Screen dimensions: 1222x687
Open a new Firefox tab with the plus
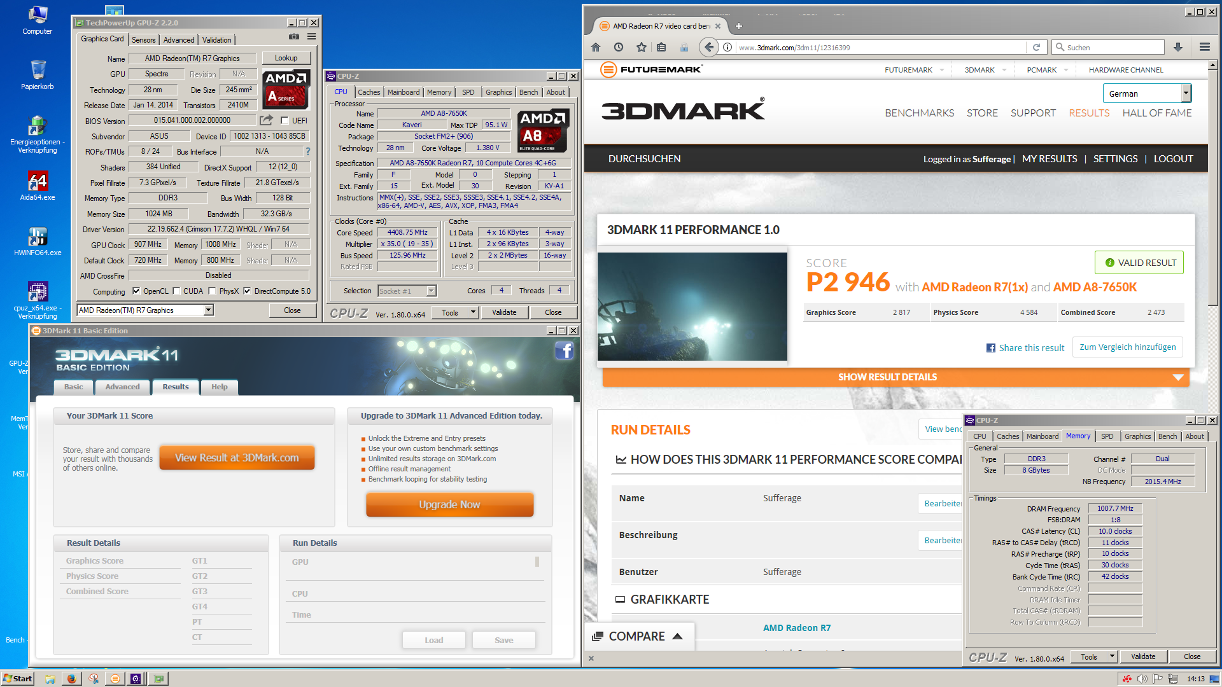[739, 26]
